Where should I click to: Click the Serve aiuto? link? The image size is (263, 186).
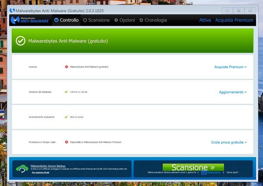(232, 172)
